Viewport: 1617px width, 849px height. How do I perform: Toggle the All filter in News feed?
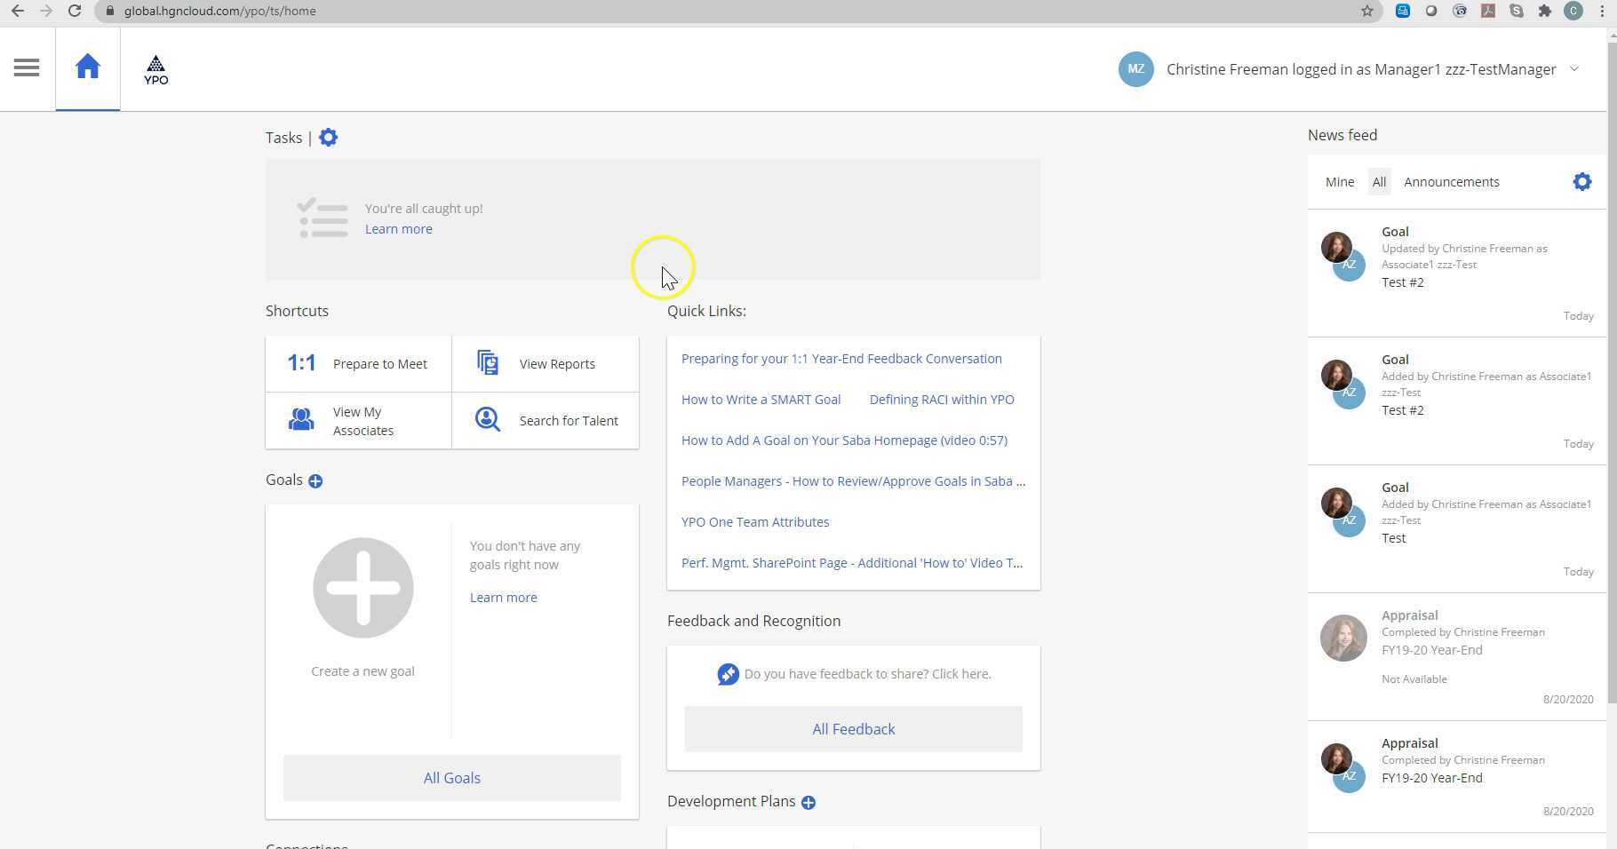[1379, 181]
